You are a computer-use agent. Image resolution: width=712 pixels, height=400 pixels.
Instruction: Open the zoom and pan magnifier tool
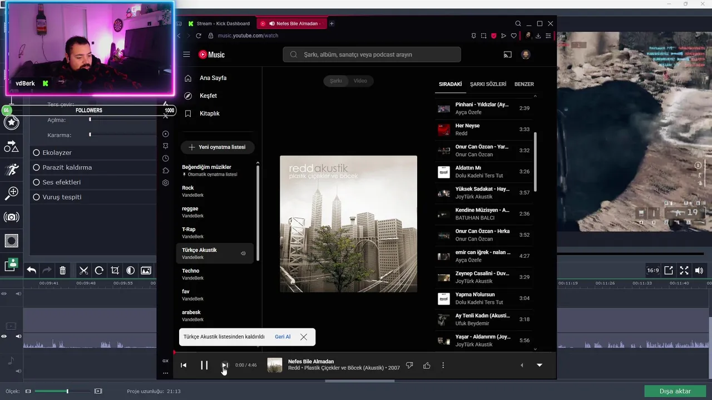pyautogui.click(x=12, y=193)
